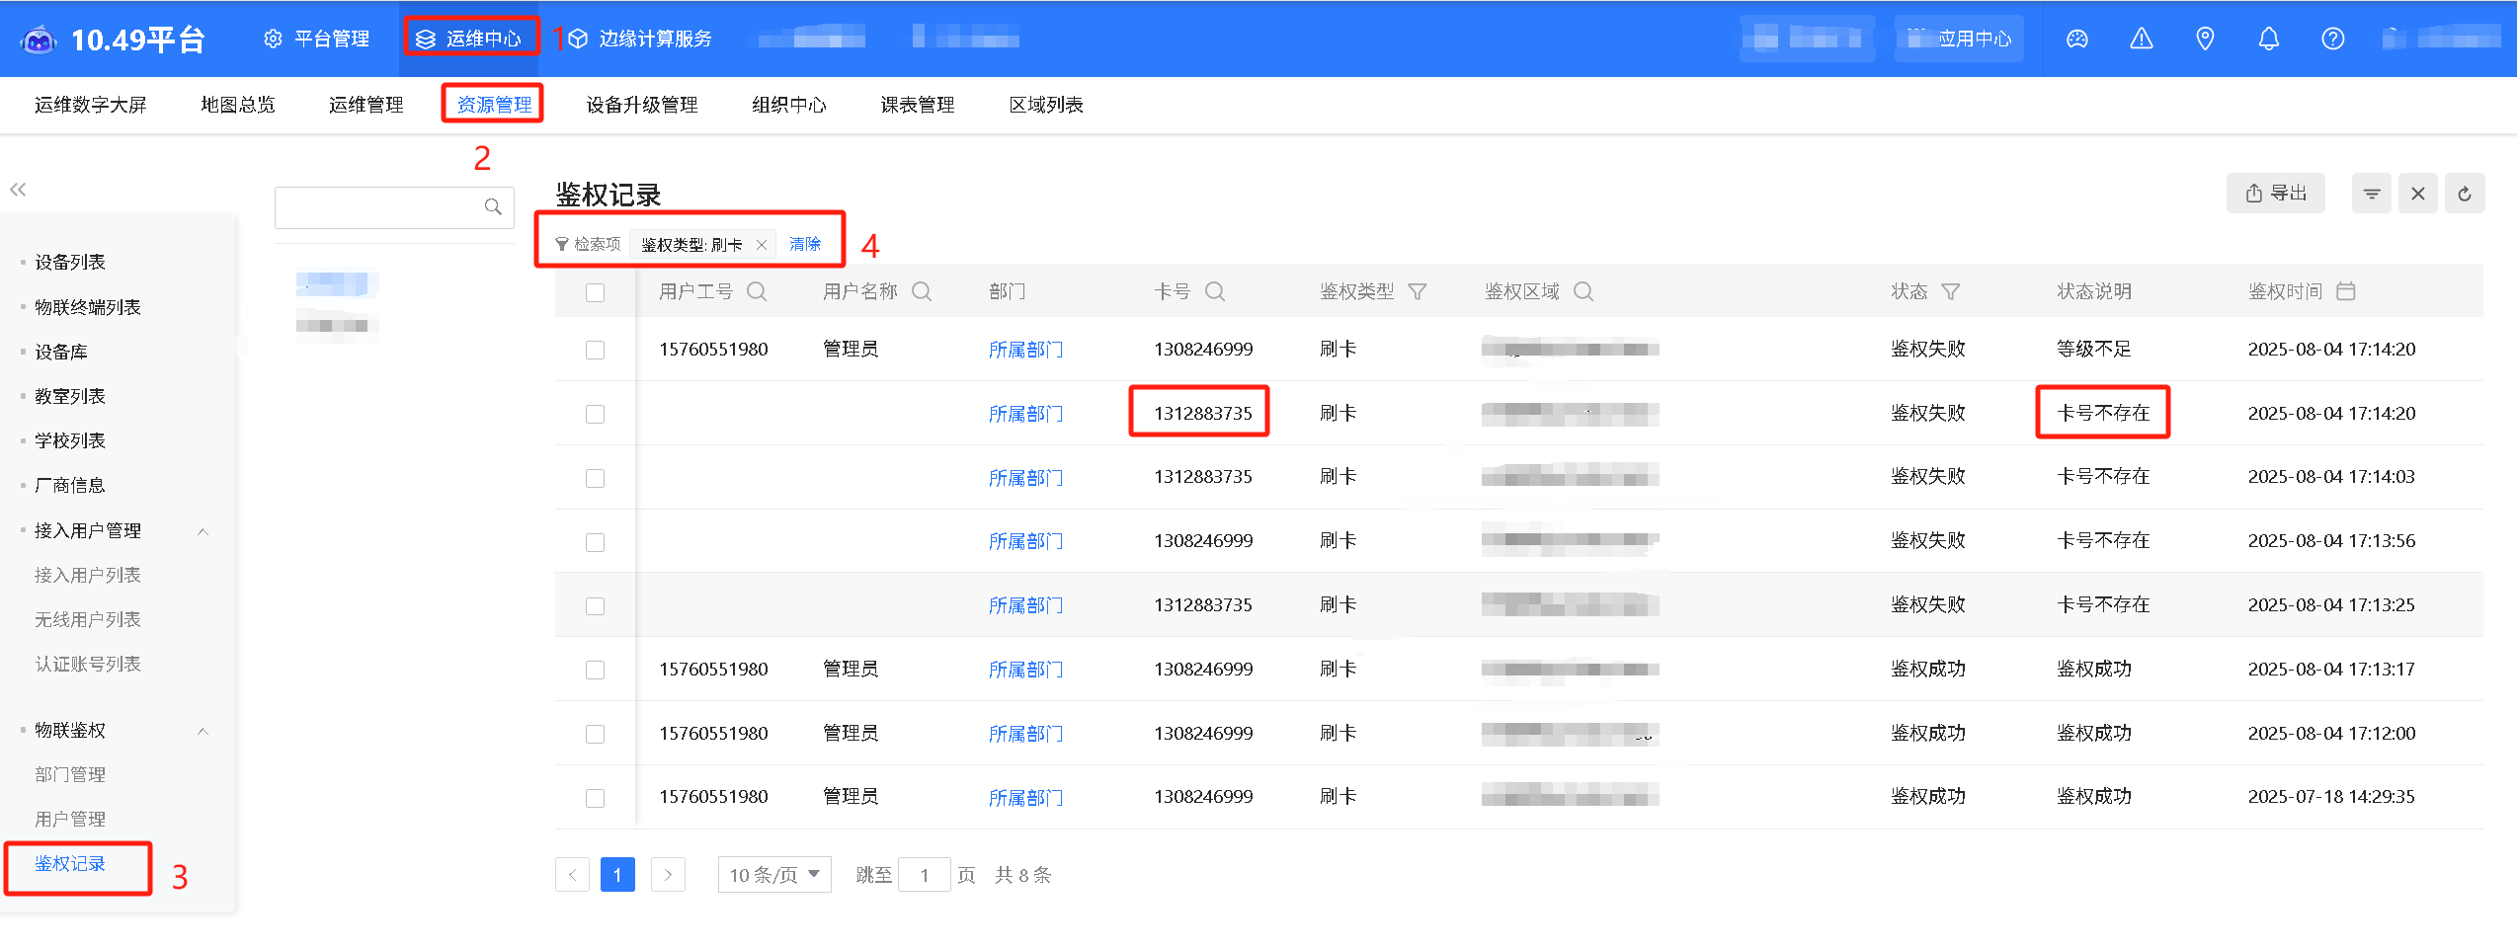This screenshot has width=2517, height=951.
Task: Check the first row checkbox for user 15760551980
Action: tap(595, 350)
